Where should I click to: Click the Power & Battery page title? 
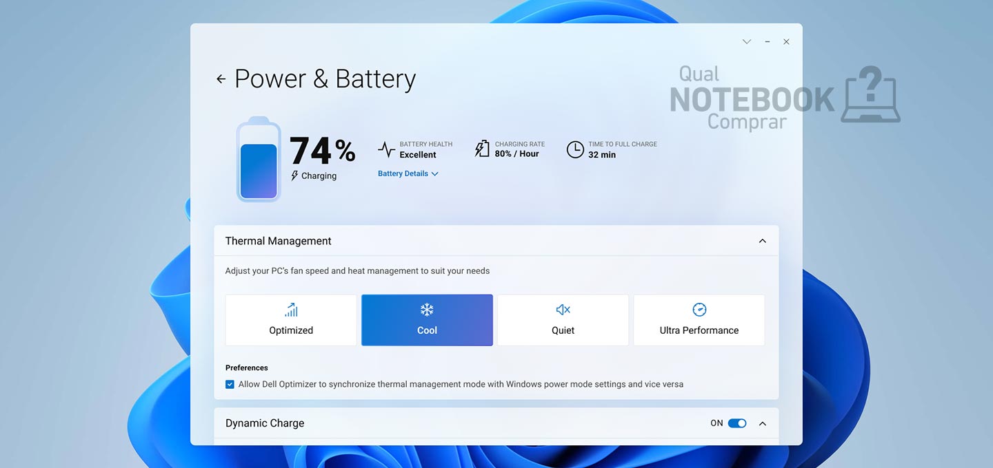click(x=325, y=79)
